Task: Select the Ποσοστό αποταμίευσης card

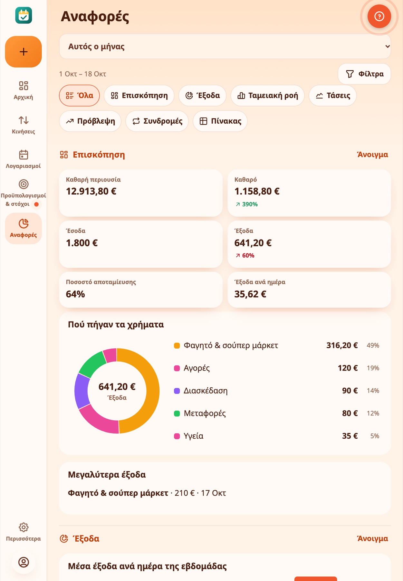Action: (x=141, y=290)
